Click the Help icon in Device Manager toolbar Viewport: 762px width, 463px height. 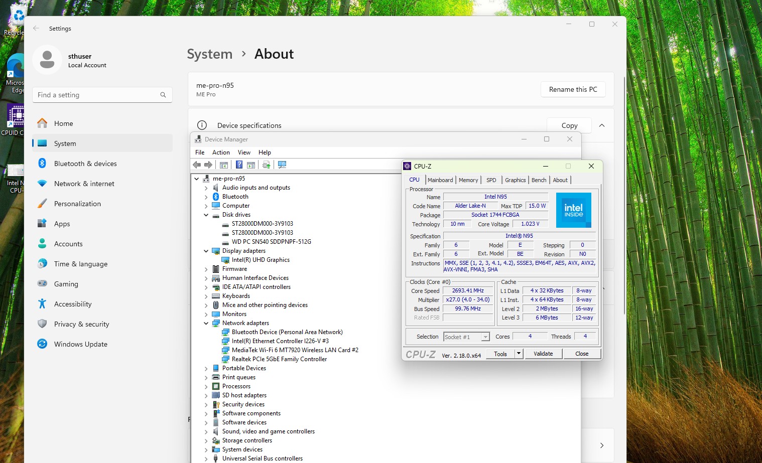pyautogui.click(x=239, y=165)
